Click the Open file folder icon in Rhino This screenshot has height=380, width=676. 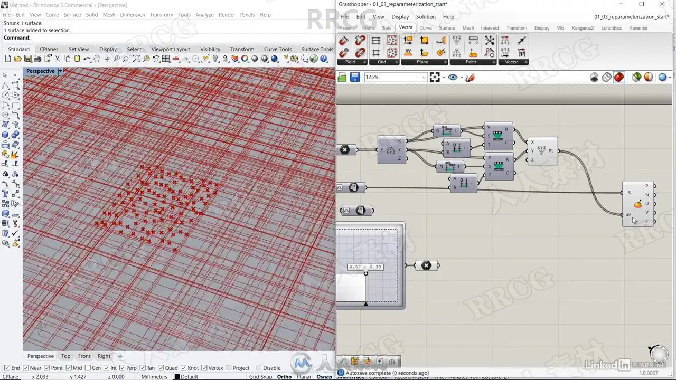point(17,59)
